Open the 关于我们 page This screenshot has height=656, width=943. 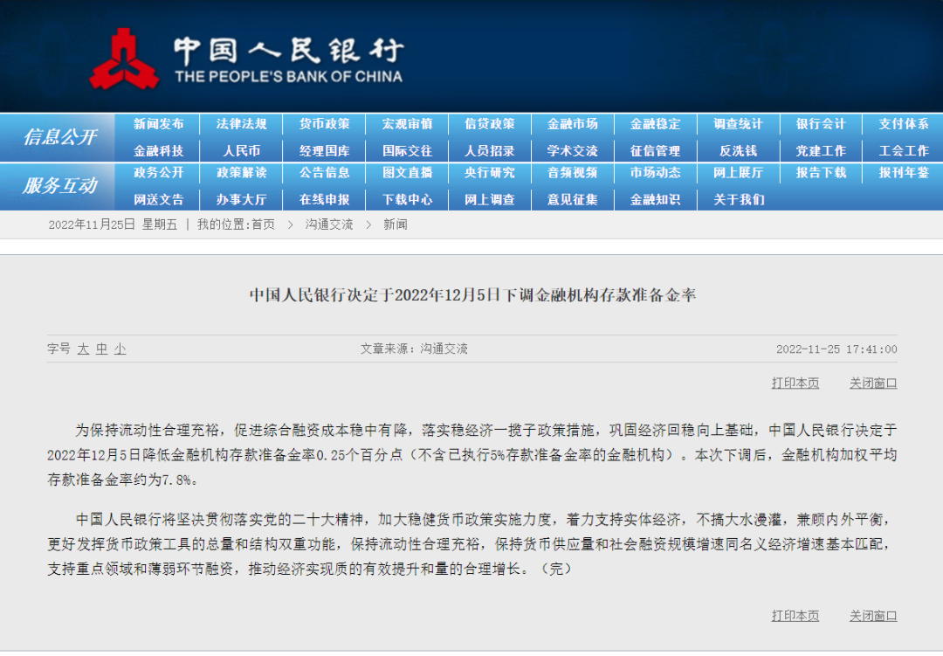click(738, 199)
